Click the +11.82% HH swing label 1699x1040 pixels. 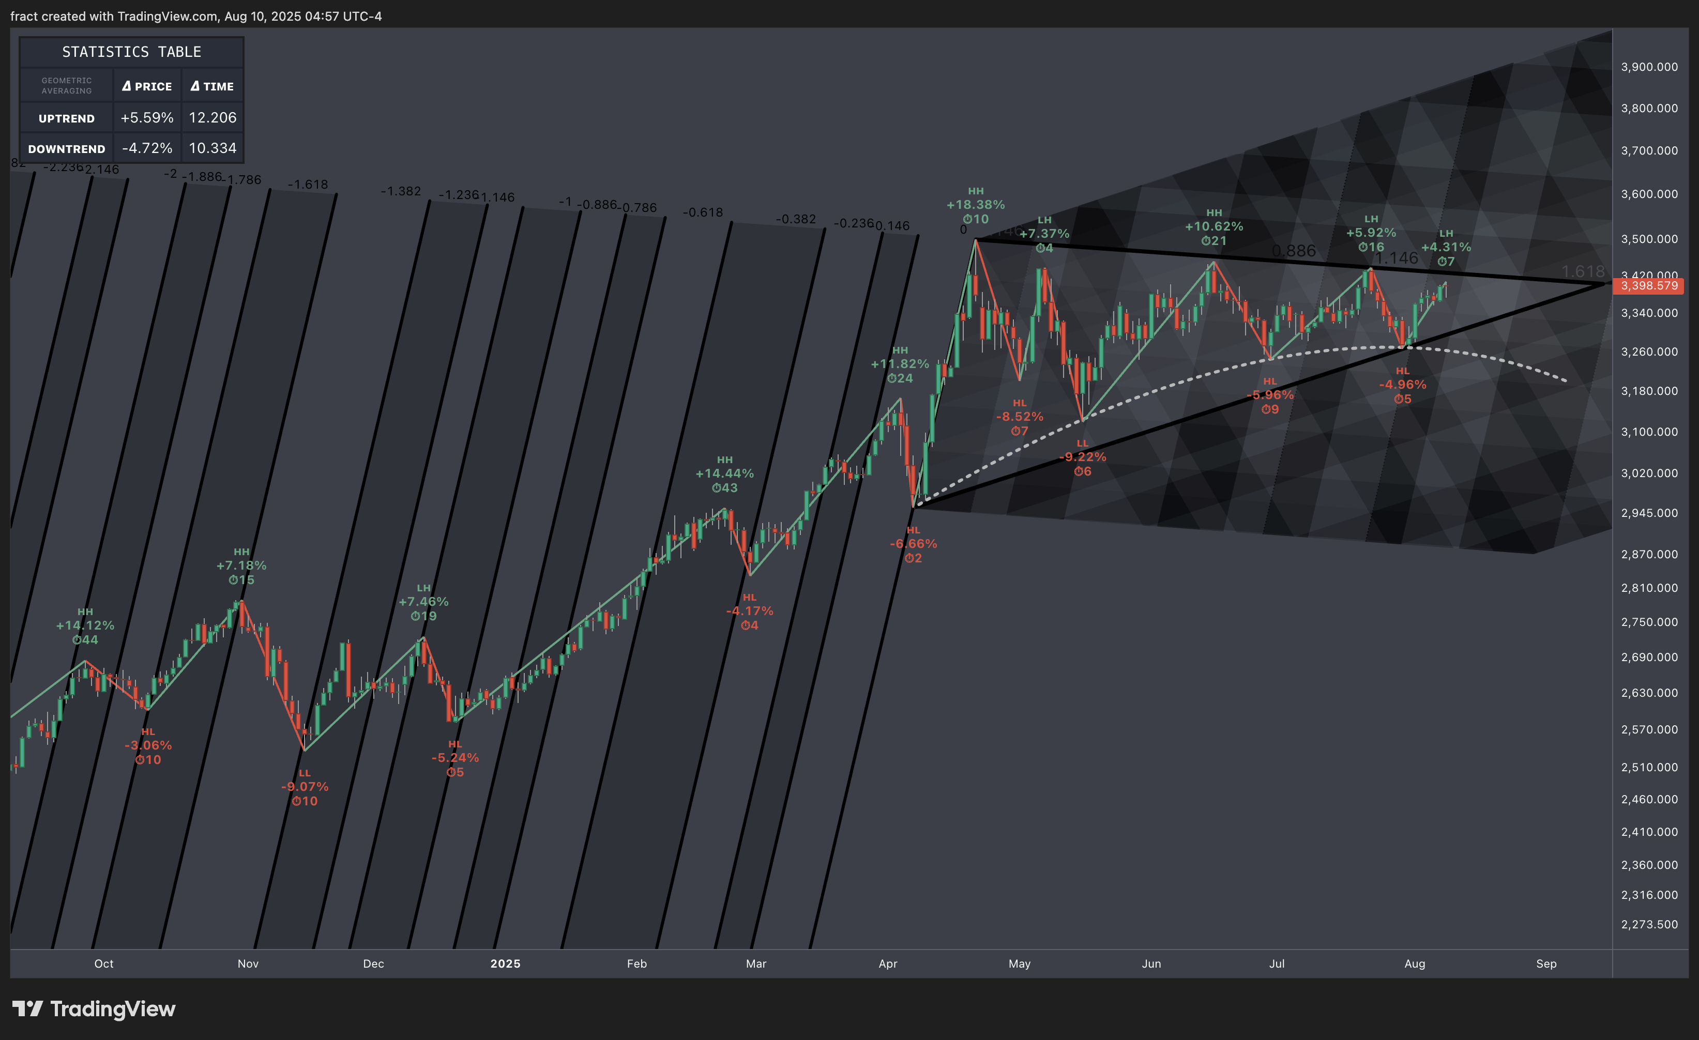point(900,364)
